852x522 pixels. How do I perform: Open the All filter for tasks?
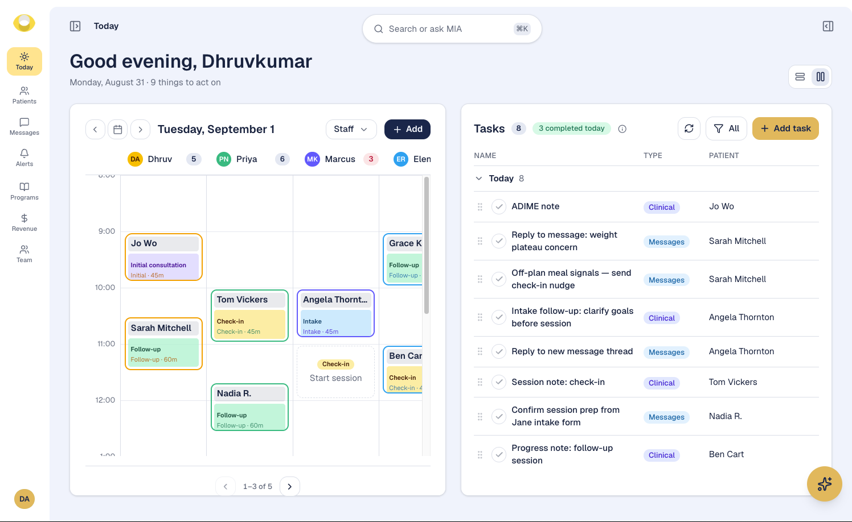(x=726, y=129)
